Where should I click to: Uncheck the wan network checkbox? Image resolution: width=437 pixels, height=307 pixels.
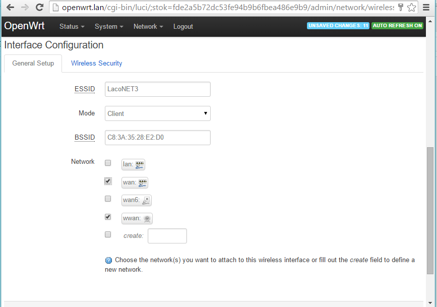[x=108, y=180]
